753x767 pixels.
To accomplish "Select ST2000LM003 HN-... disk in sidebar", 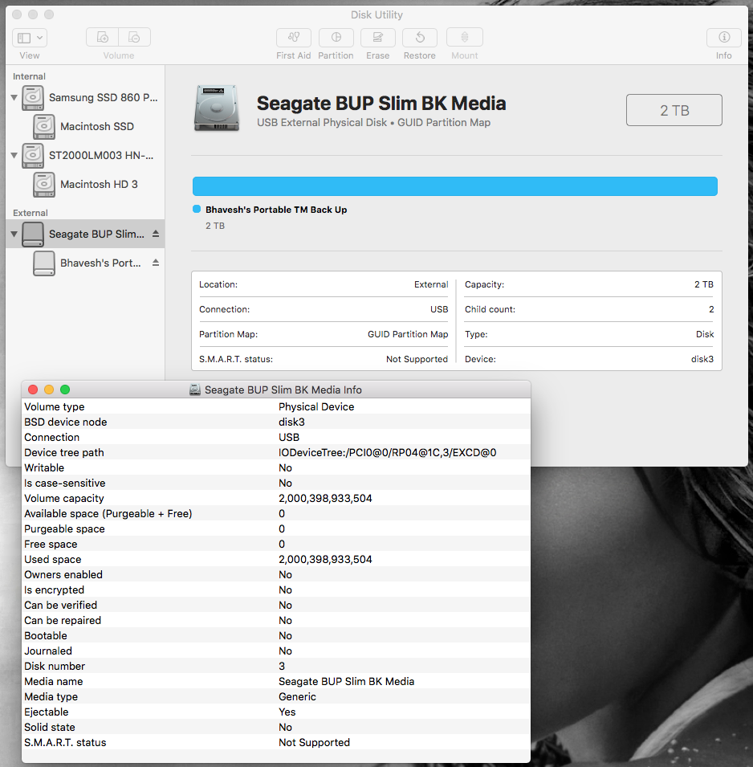I will (85, 156).
